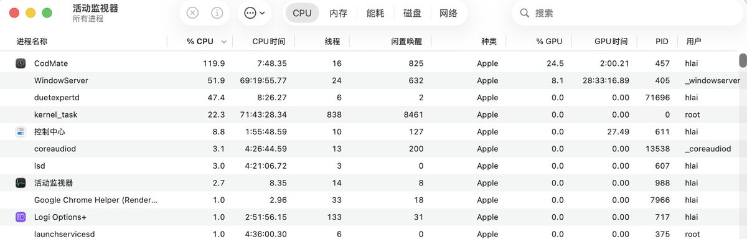This screenshot has height=239, width=747.
Task: Click the Logi Options+ app icon
Action: pos(21,217)
